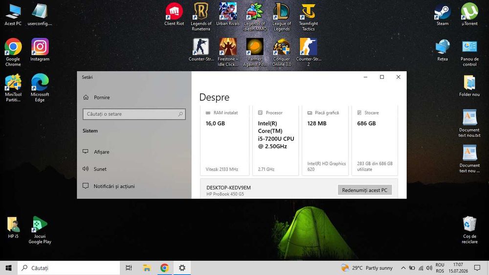Open Microsoft Edge desktop shortcut

(40, 88)
